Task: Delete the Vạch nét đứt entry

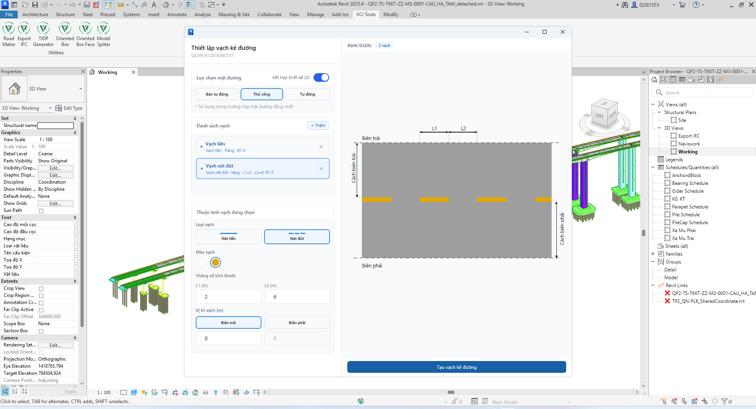Action: tap(321, 169)
